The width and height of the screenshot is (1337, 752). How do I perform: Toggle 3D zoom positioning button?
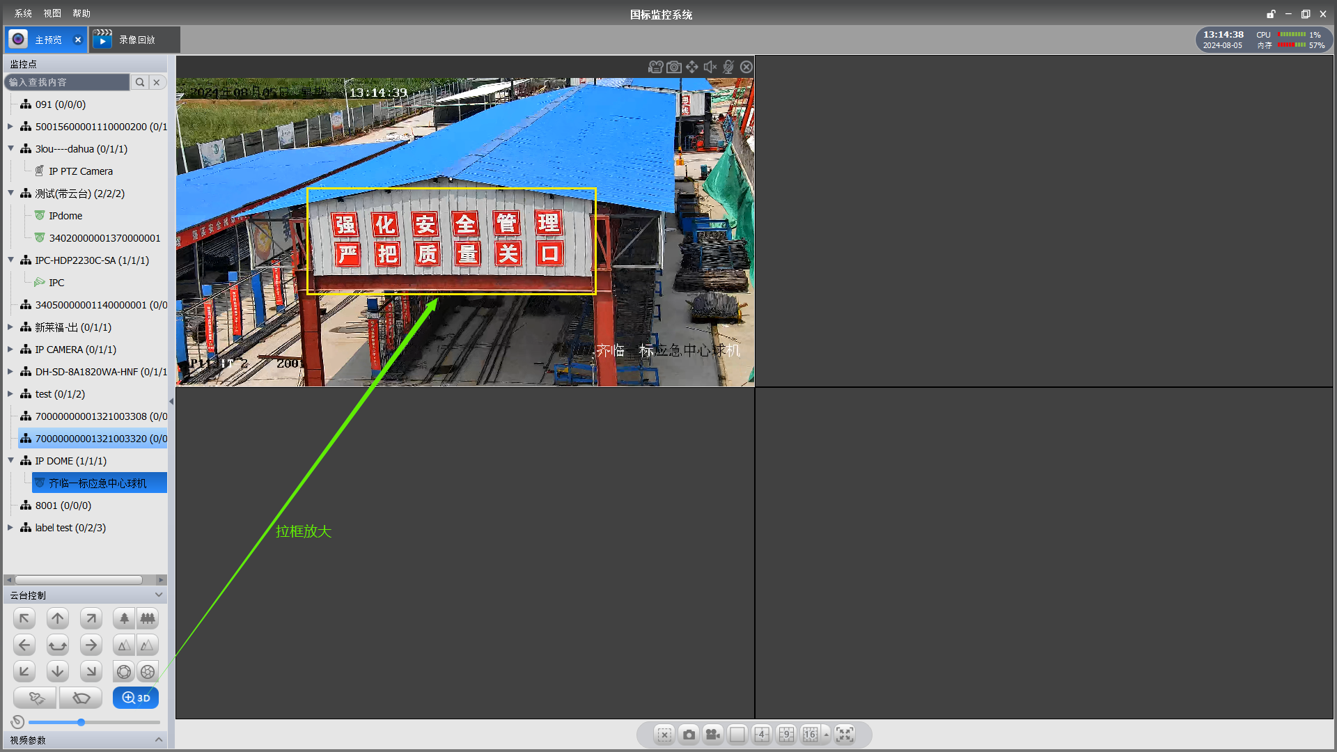point(136,698)
